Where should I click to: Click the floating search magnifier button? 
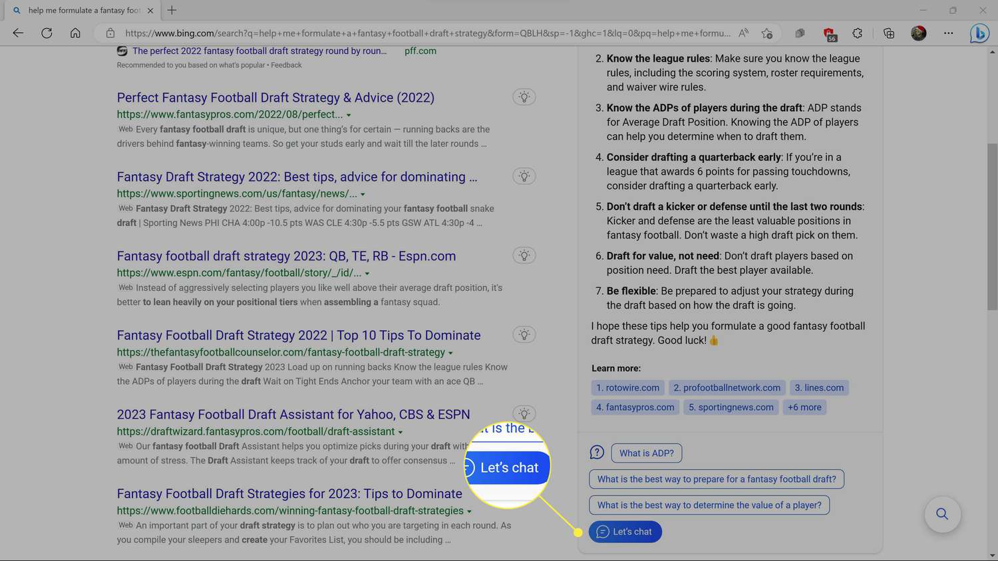pos(942,514)
